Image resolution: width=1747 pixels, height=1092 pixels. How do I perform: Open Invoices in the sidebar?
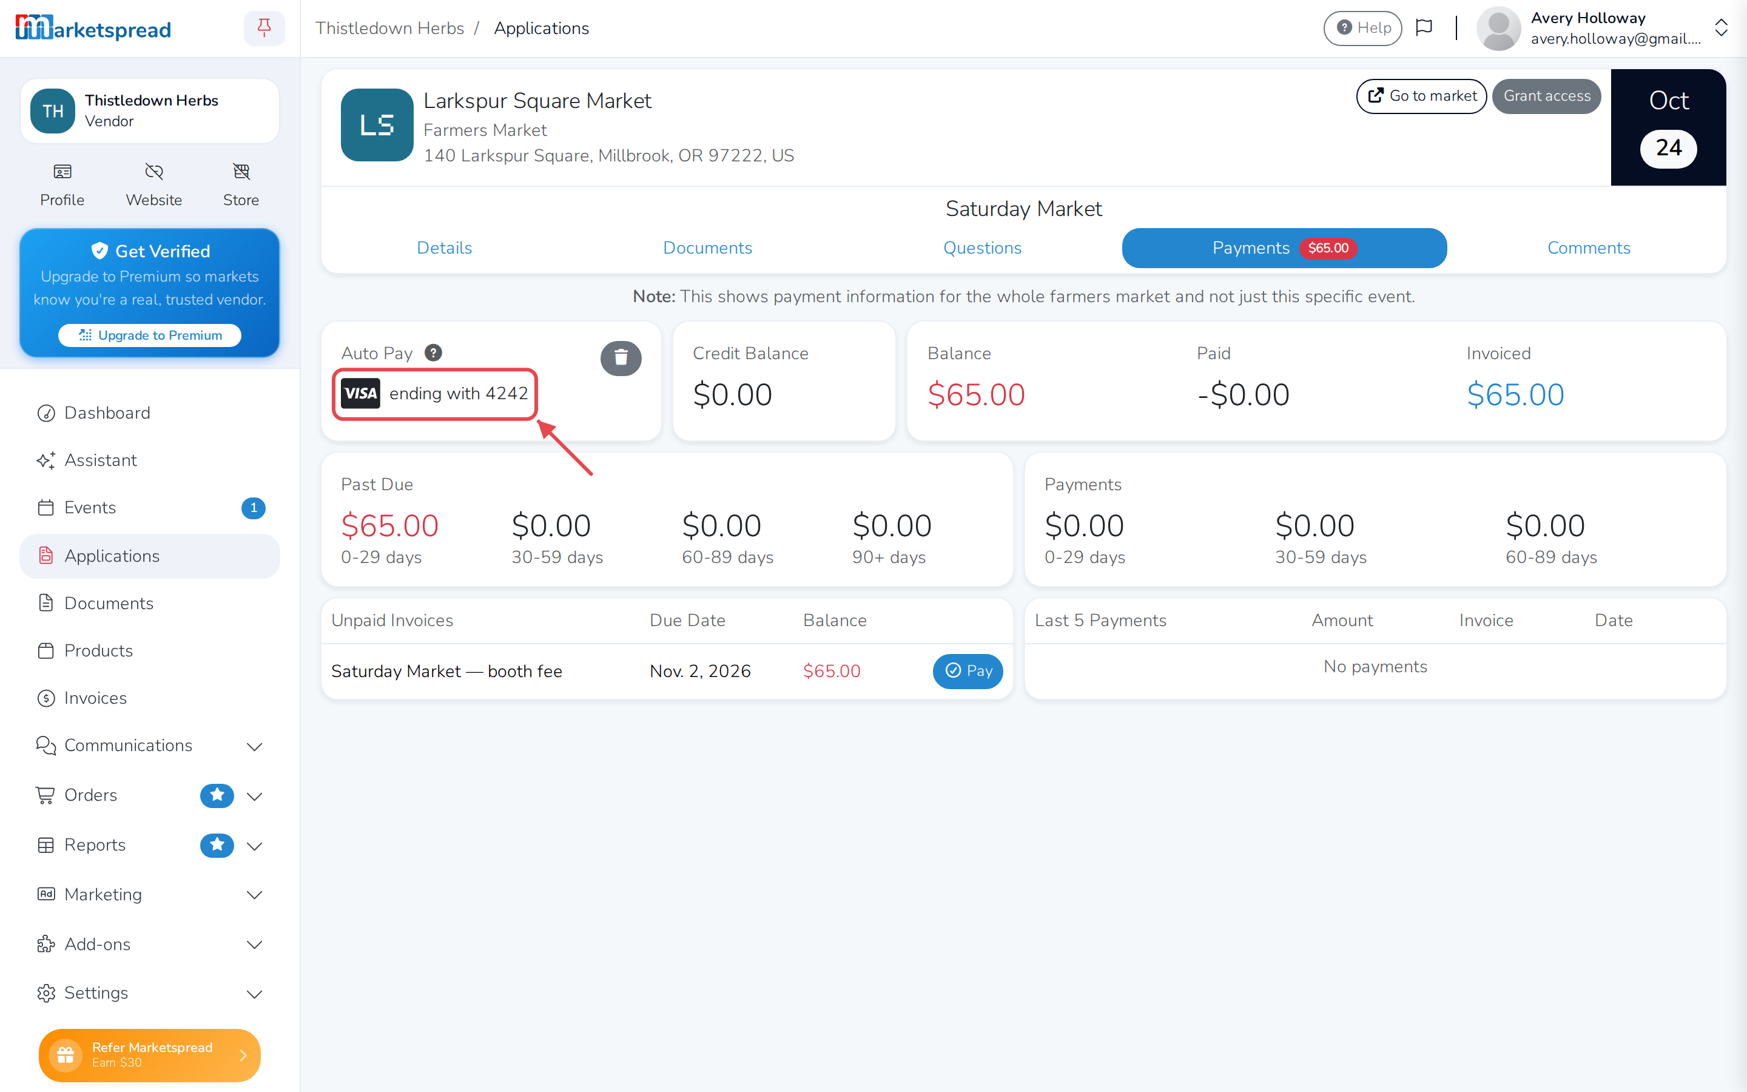tap(149, 698)
